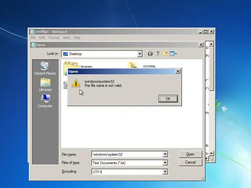The height and width of the screenshot is (188, 251).
Task: Click the Desktop icon in Look in box
Action: pyautogui.click(x=66, y=54)
